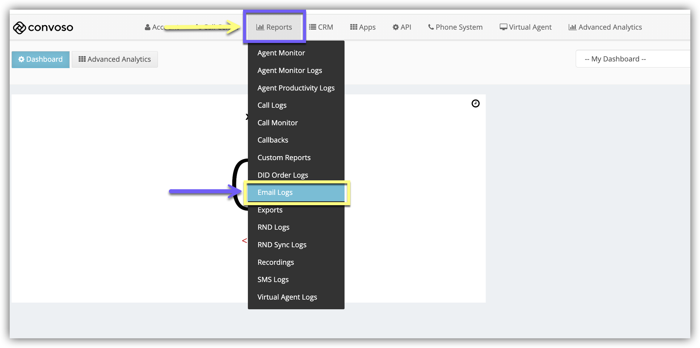The image size is (700, 348).
Task: Open the Virtual Agent navigation menu
Action: tap(525, 27)
